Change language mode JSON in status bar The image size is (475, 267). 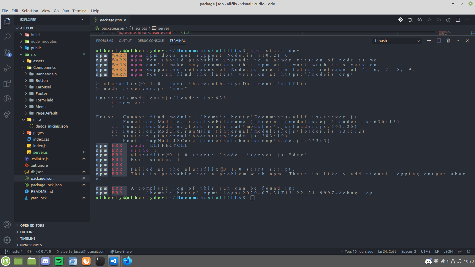[448, 252]
